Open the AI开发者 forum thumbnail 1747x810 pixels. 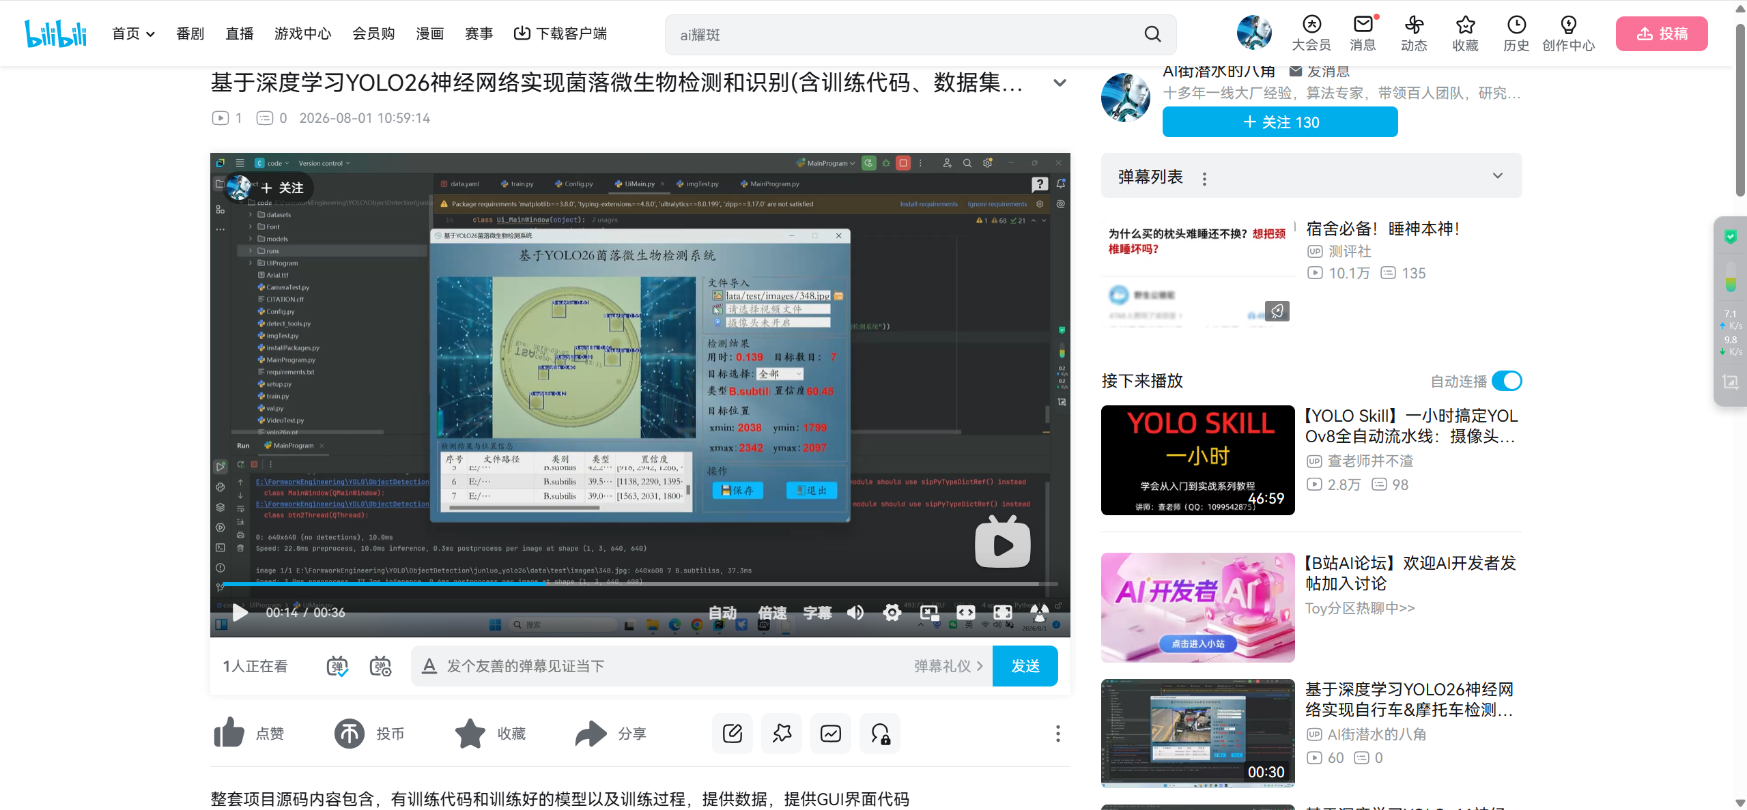(x=1197, y=607)
